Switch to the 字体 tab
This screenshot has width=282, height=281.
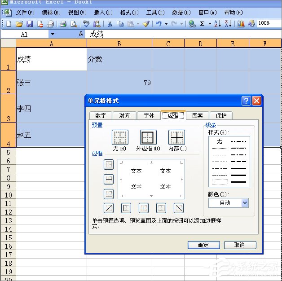pos(149,115)
